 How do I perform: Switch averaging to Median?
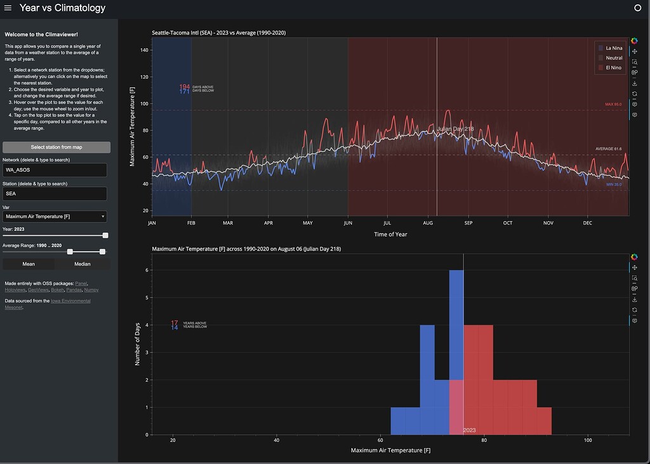tap(82, 264)
